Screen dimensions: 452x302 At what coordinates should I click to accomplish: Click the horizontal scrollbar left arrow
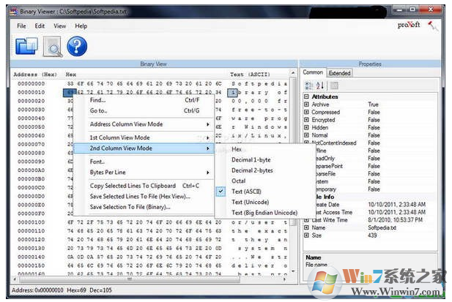click(15, 279)
